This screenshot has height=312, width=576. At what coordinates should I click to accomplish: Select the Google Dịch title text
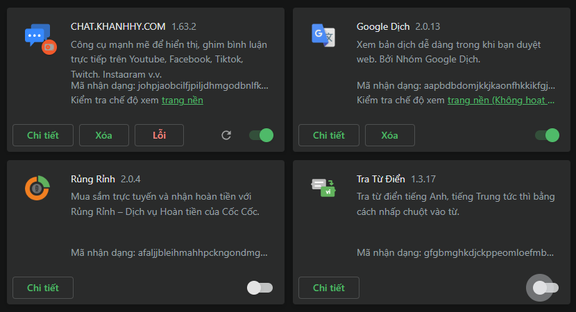click(383, 27)
